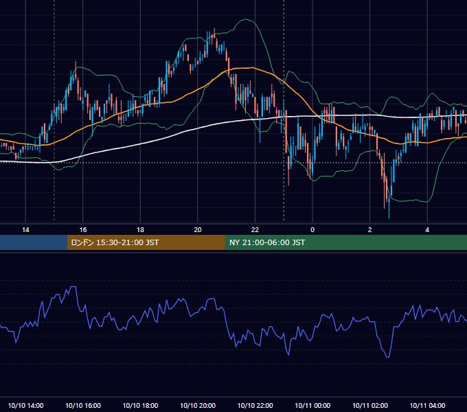467x412 pixels.
Task: Click the NY 21:00-06:00 JST session bar
Action: [x=345, y=242]
